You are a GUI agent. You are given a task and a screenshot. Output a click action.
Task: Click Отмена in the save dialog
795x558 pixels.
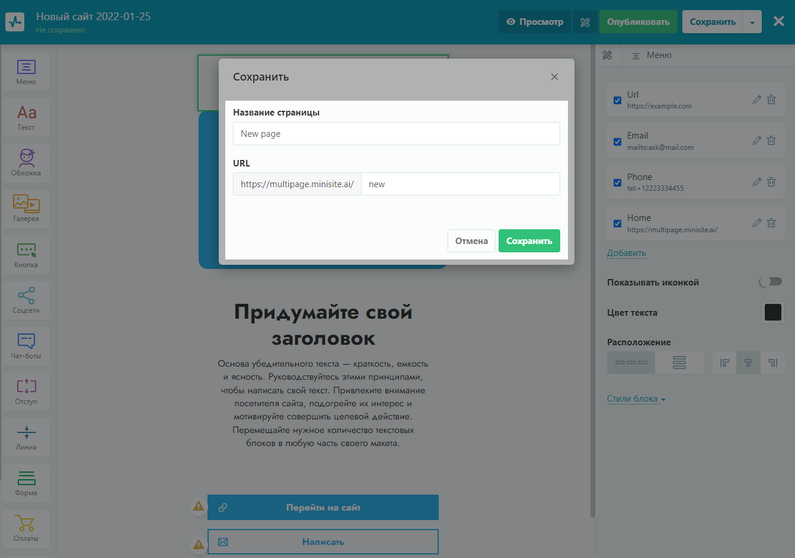[471, 241]
